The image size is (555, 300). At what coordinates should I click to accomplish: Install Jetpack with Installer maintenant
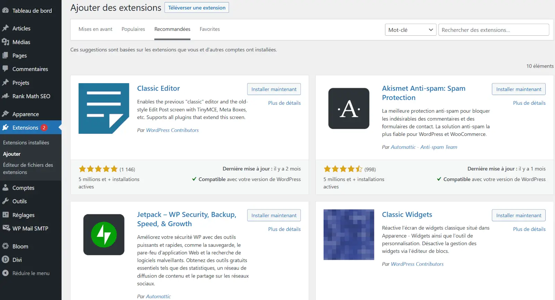[274, 215]
